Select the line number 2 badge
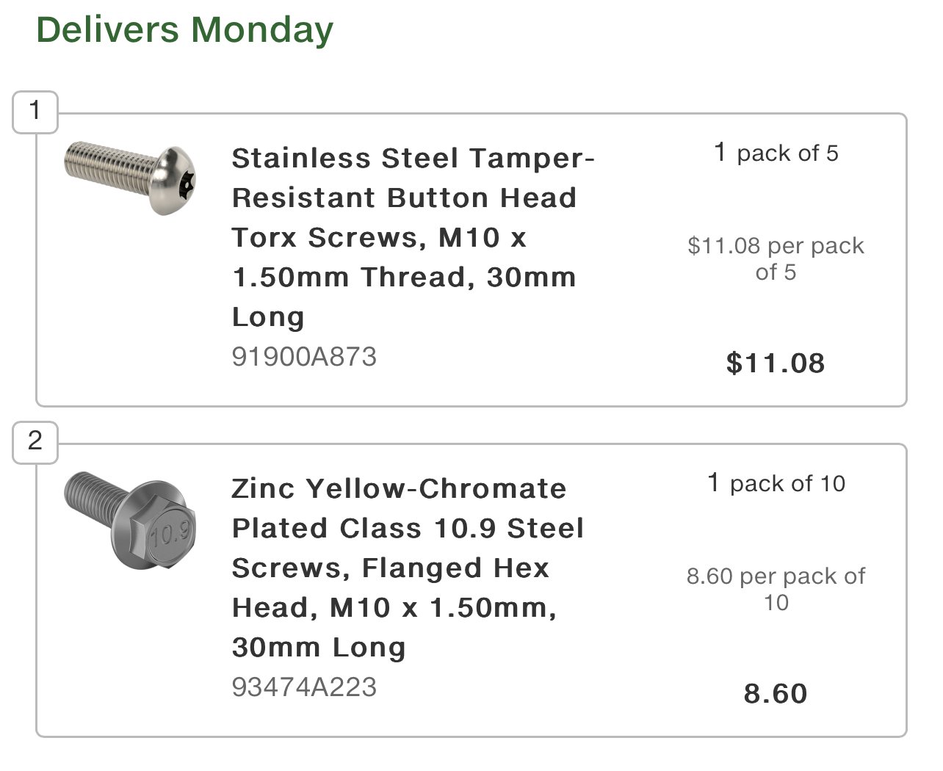The height and width of the screenshot is (771, 943). [35, 442]
